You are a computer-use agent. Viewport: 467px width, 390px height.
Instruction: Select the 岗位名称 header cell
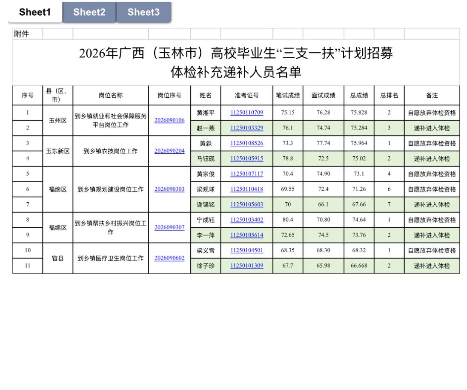tap(111, 96)
